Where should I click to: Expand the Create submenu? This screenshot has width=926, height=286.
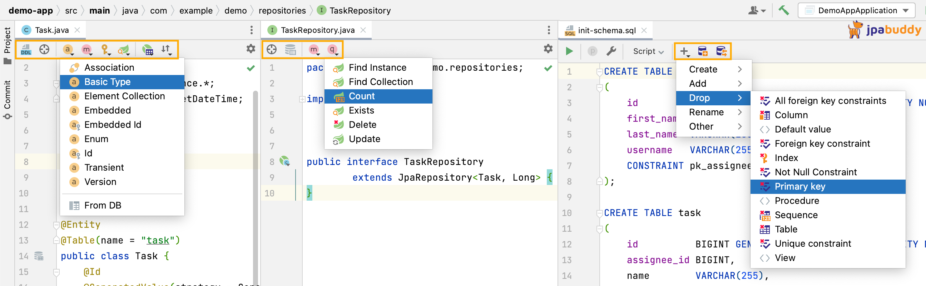pyautogui.click(x=713, y=69)
